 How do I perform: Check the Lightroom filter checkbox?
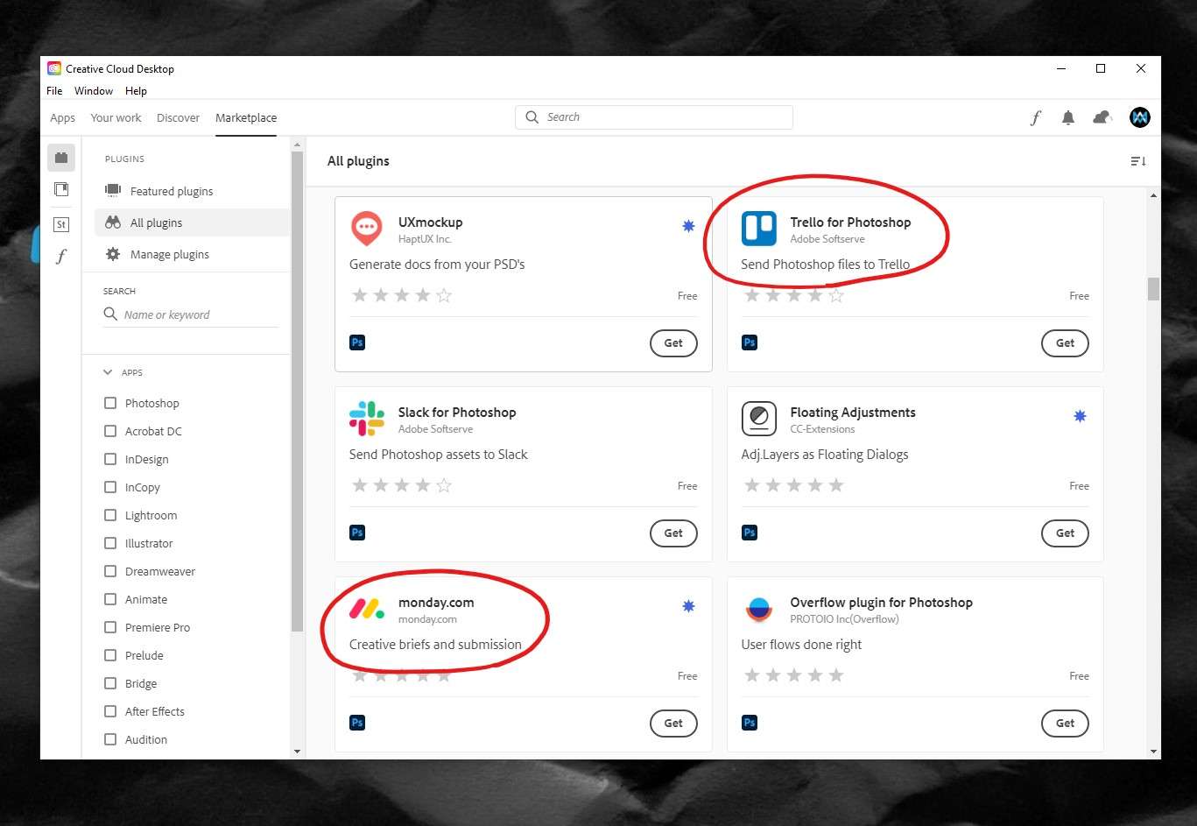110,515
